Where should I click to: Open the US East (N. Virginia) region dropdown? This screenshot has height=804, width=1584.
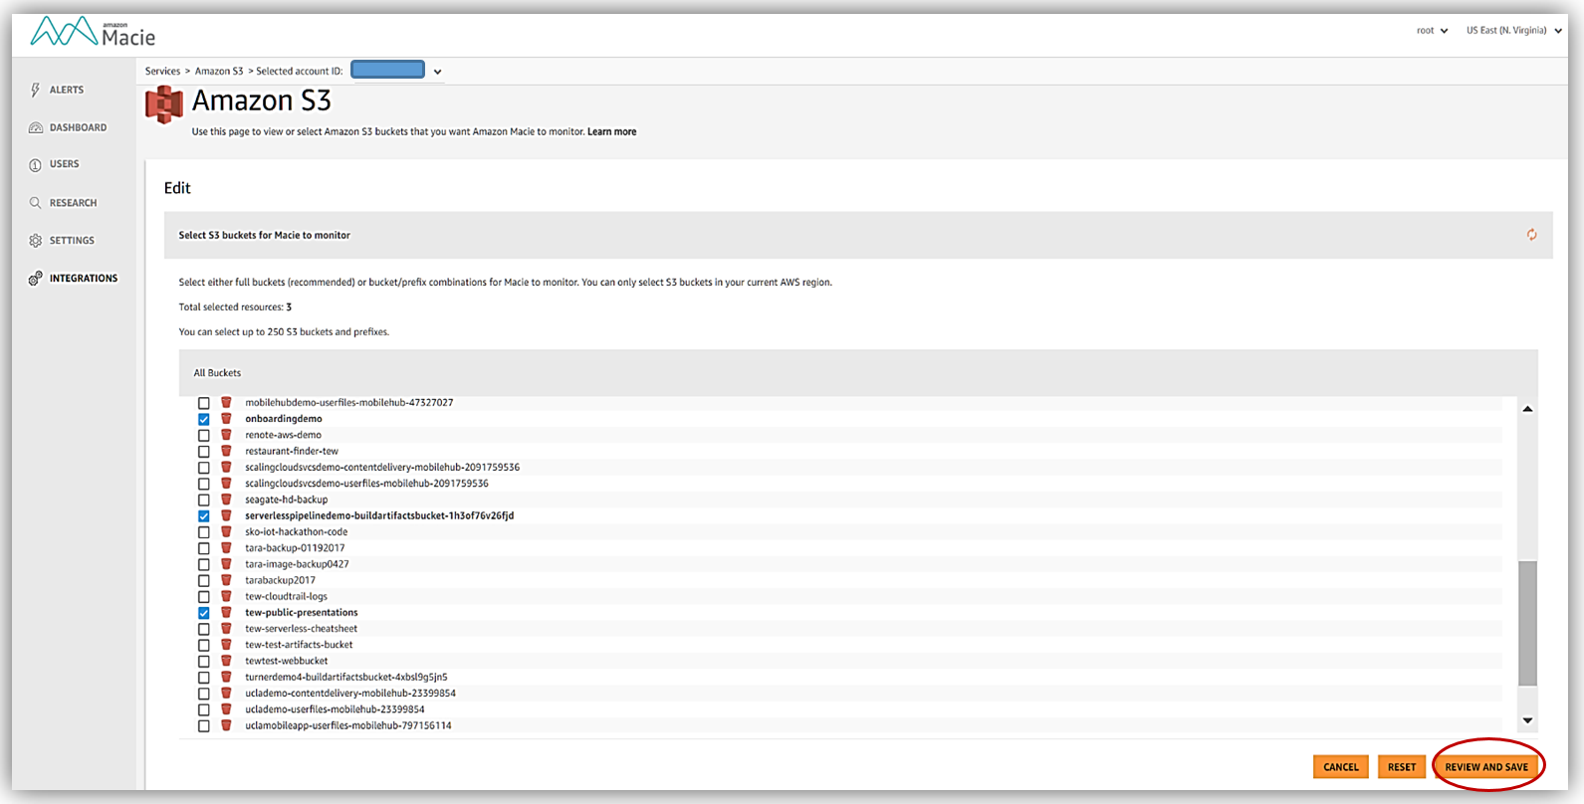pos(1512,31)
